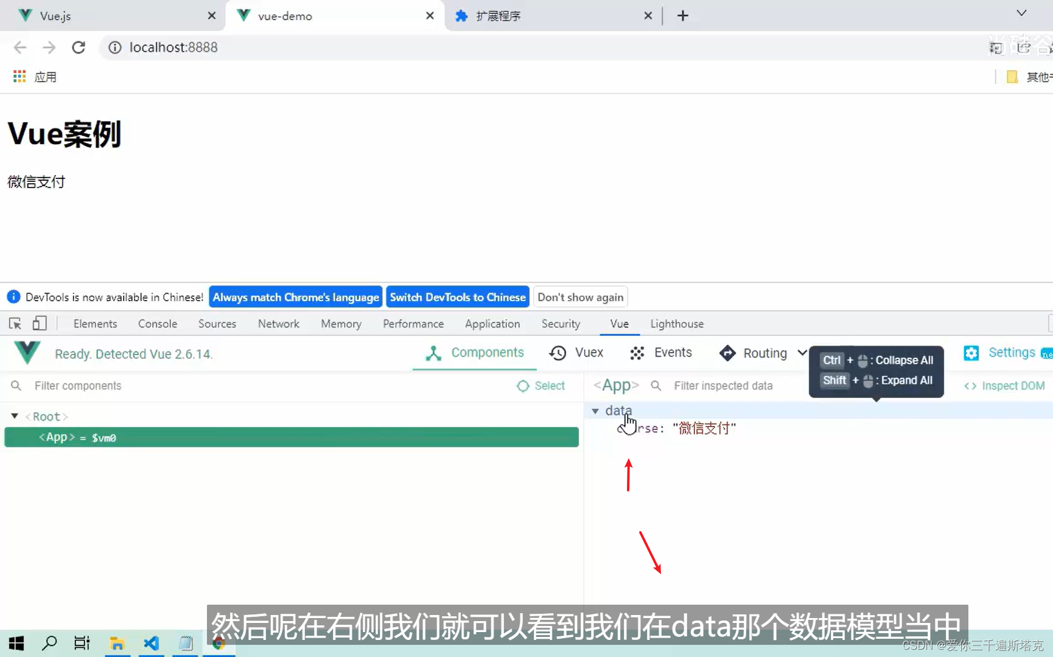
Task: Select the Vue Components panel icon
Action: pos(433,353)
